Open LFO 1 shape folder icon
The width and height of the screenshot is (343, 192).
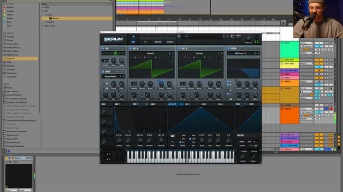(173, 136)
